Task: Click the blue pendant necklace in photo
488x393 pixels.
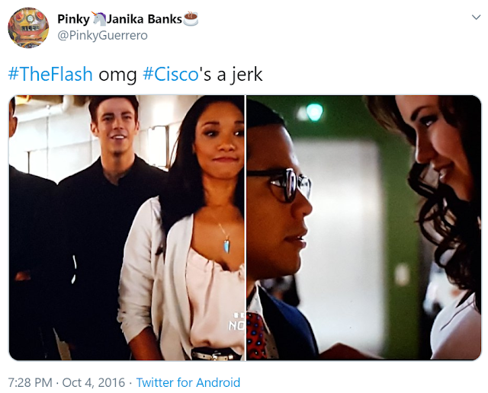Action: click(x=226, y=245)
